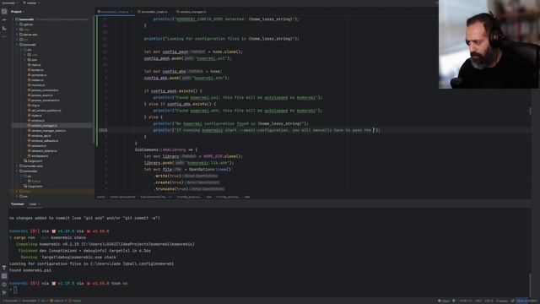Screen dimensions: 540x304
Task: Expand the derive-ahk folder
Action: (17, 35)
